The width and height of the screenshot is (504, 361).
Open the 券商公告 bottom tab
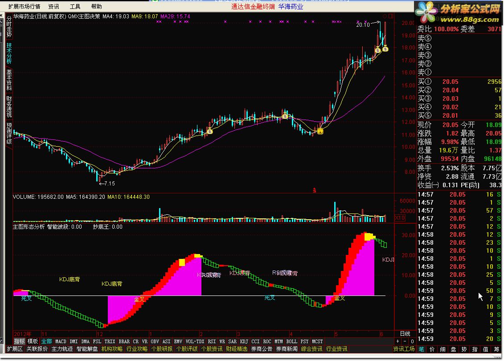tap(262, 349)
